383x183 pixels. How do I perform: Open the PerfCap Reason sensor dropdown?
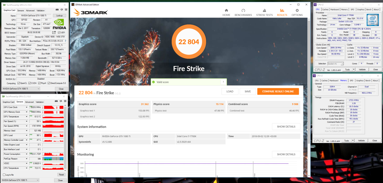pyautogui.click(x=27, y=159)
